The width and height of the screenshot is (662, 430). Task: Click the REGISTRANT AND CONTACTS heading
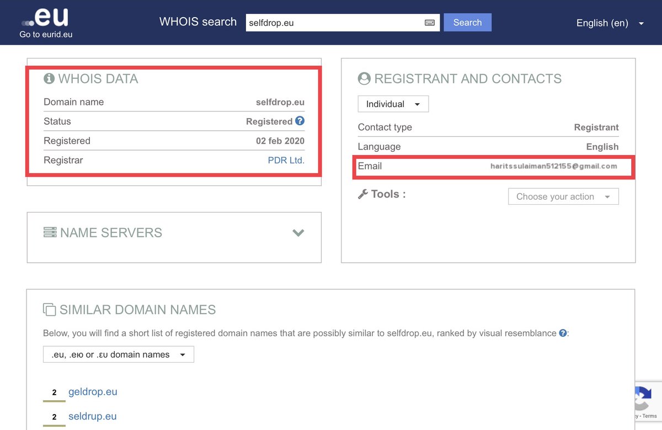point(468,79)
